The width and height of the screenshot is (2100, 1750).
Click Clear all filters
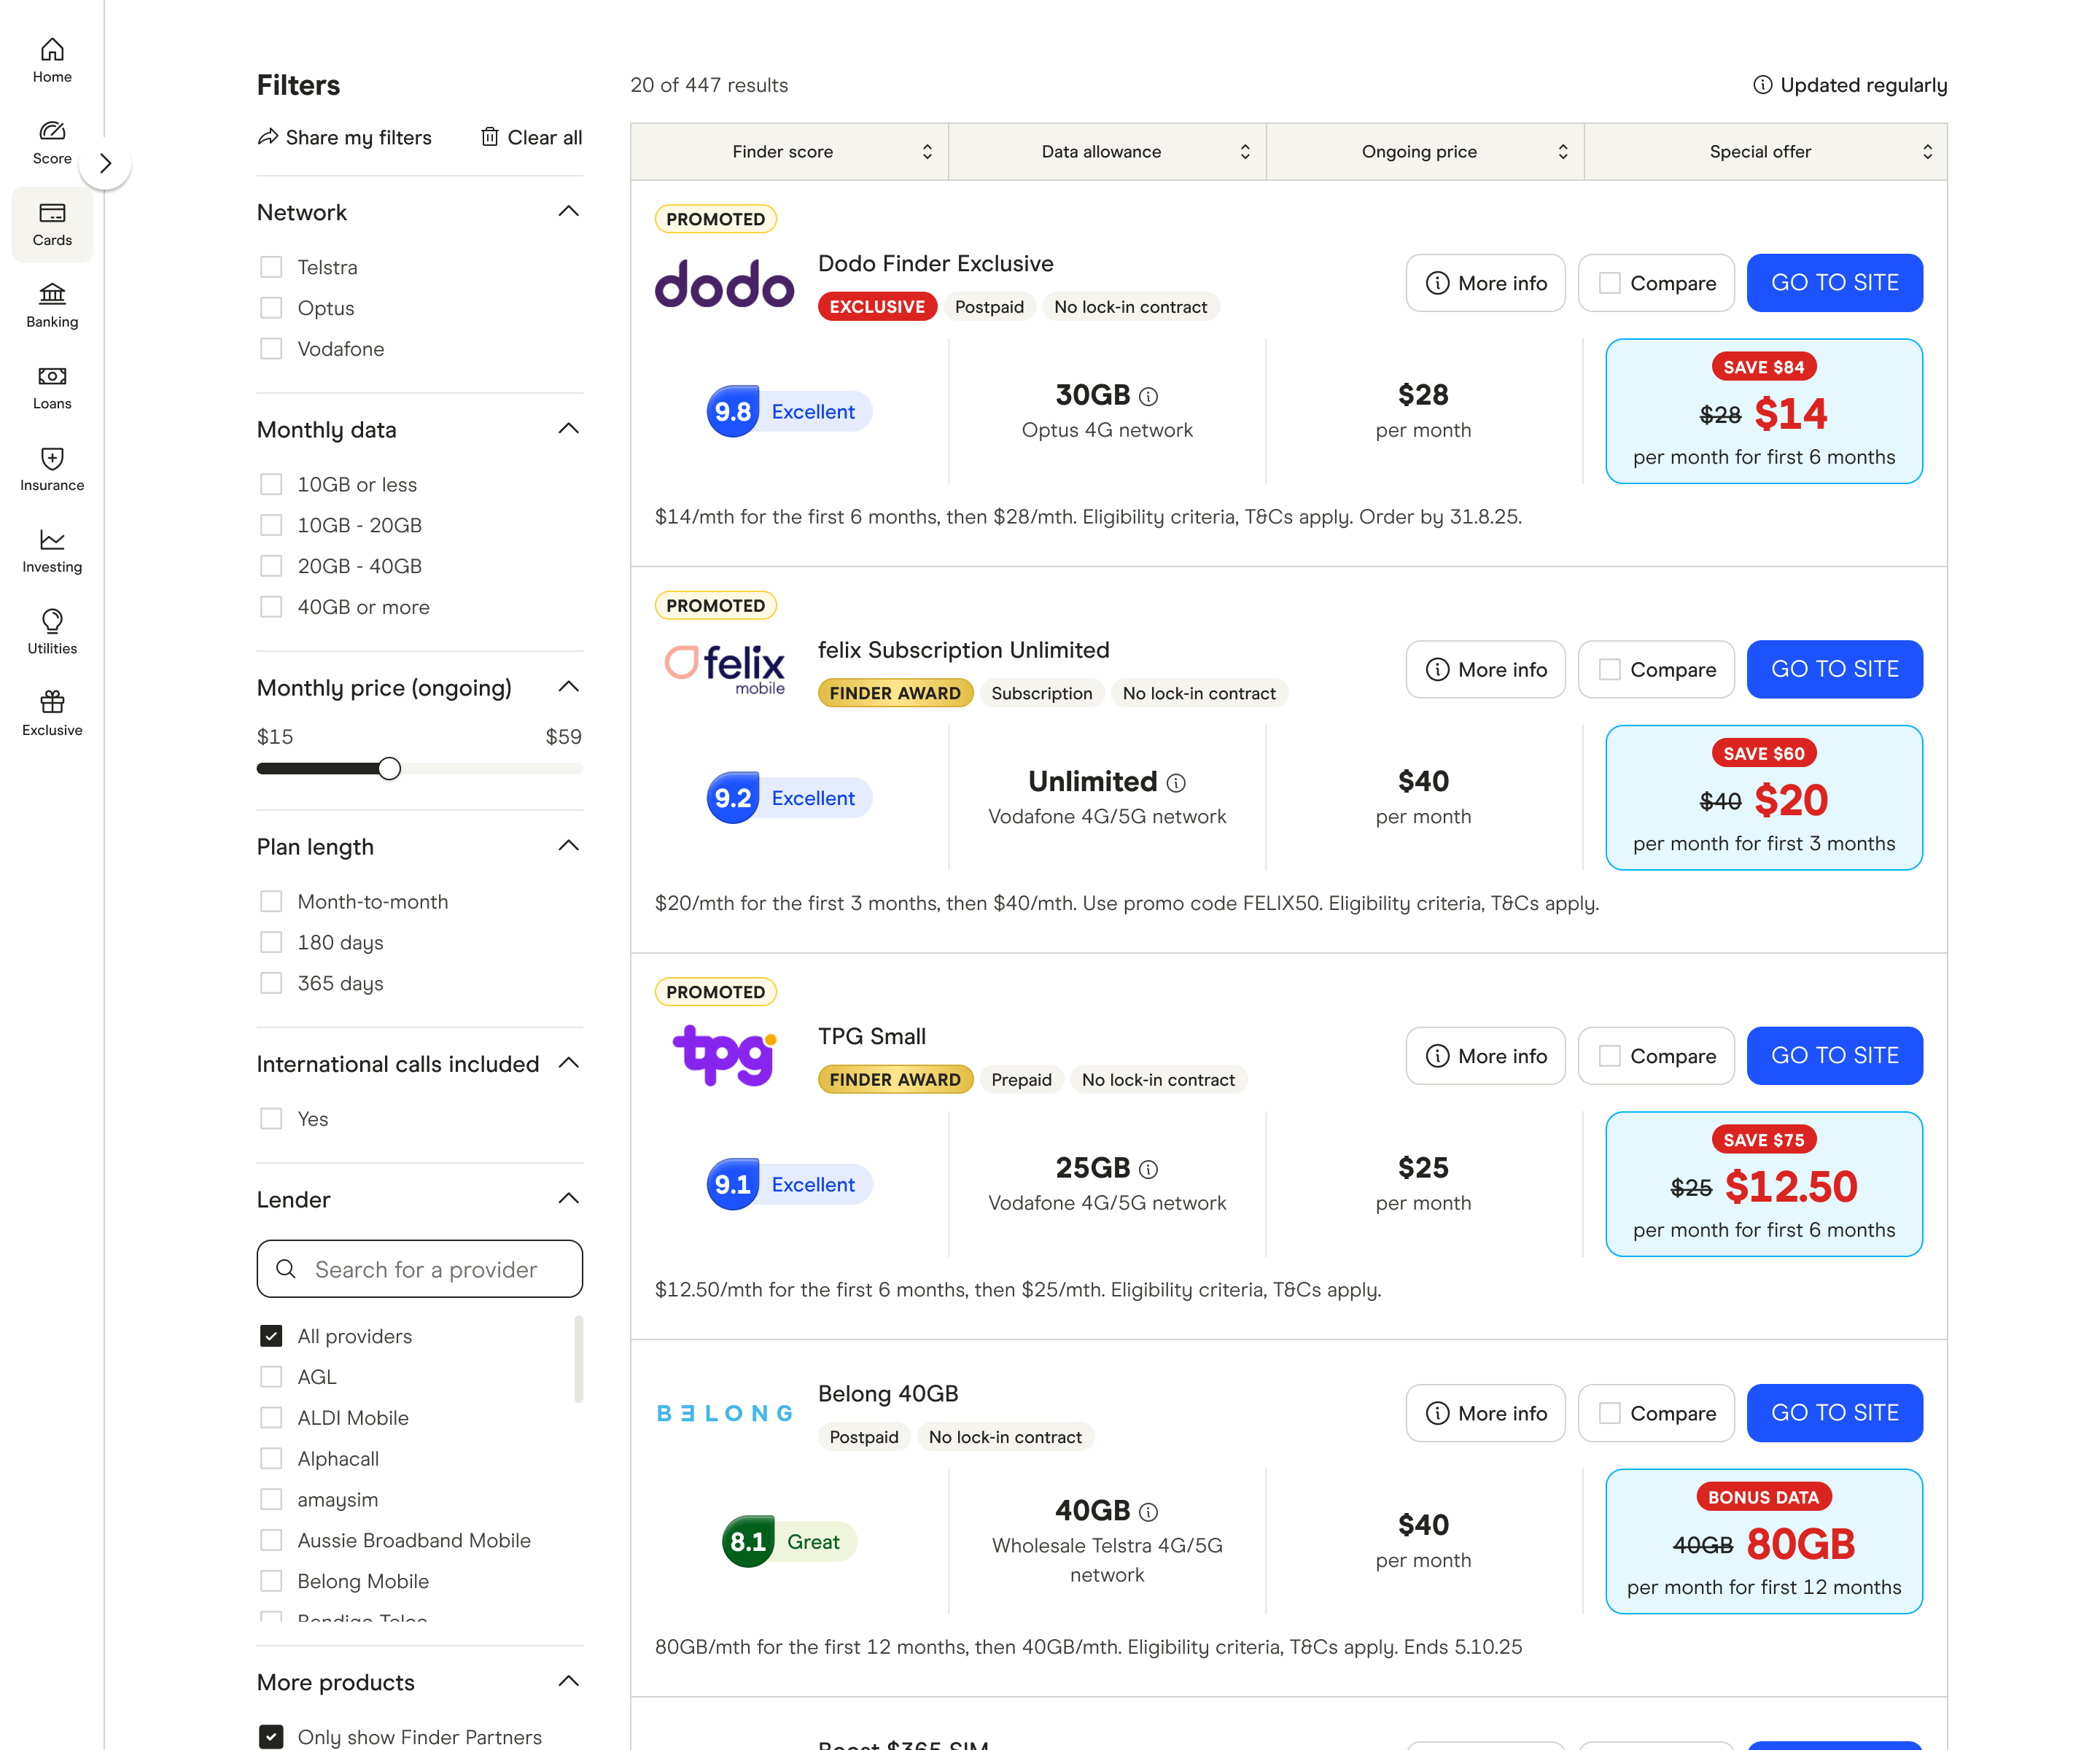[531, 137]
